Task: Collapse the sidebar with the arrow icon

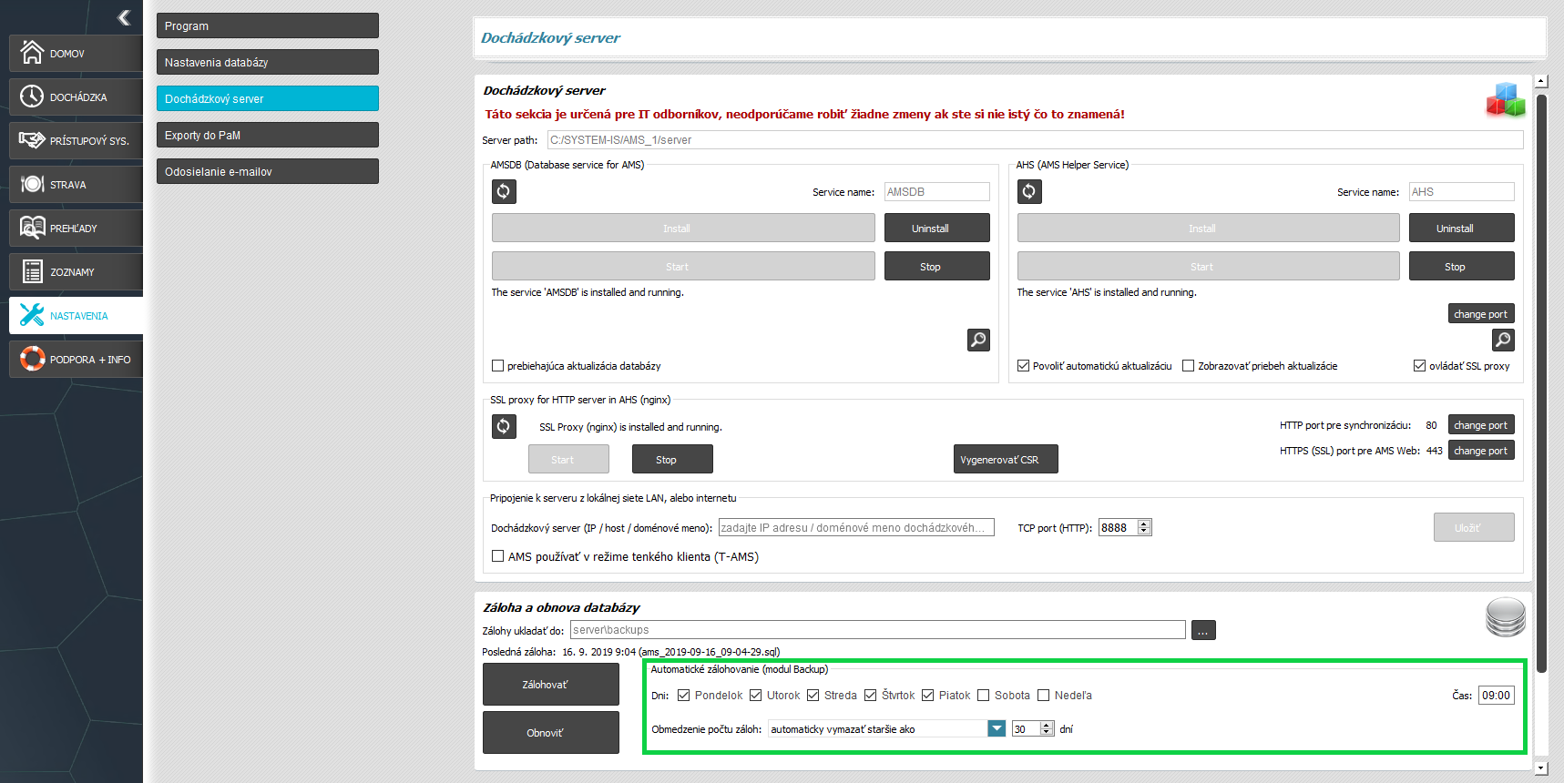Action: pyautogui.click(x=124, y=17)
